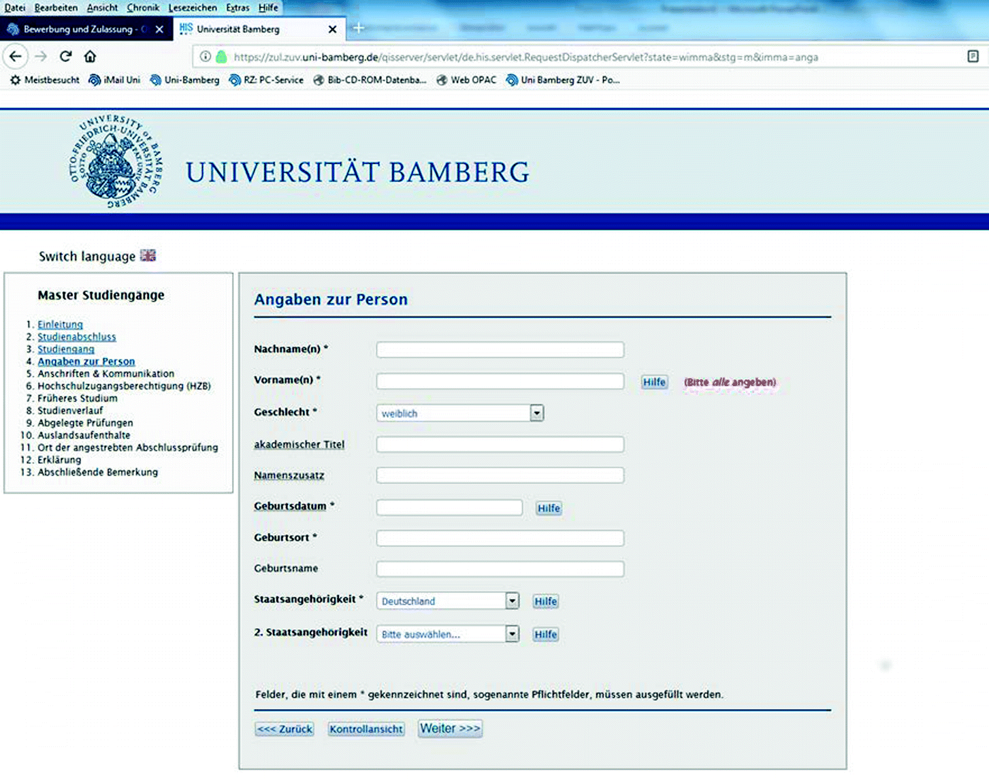
Task: Click Hilfe button beside Deutschland dropdown
Action: pos(546,601)
